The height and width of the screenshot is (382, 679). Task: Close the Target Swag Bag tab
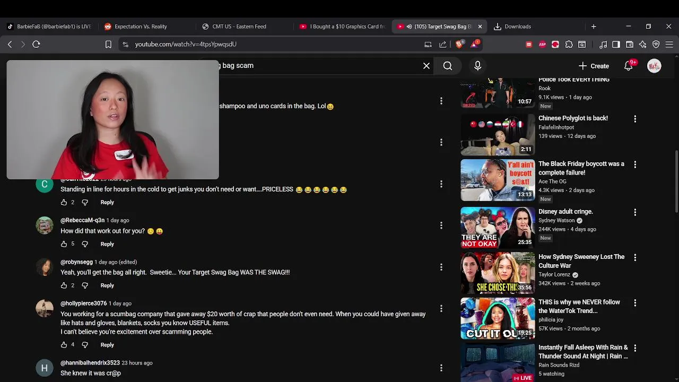(480, 27)
